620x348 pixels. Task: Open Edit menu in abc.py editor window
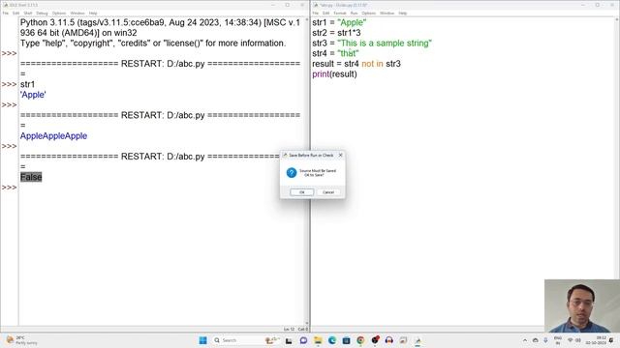(x=325, y=13)
